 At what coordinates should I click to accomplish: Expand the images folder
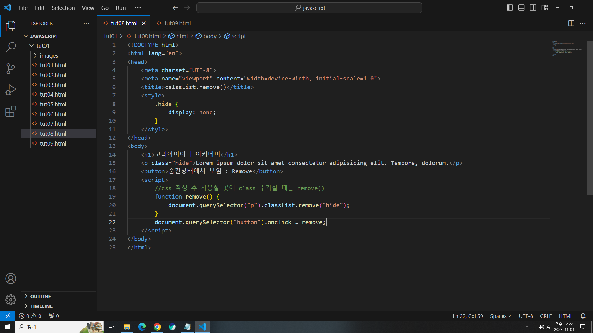49,55
